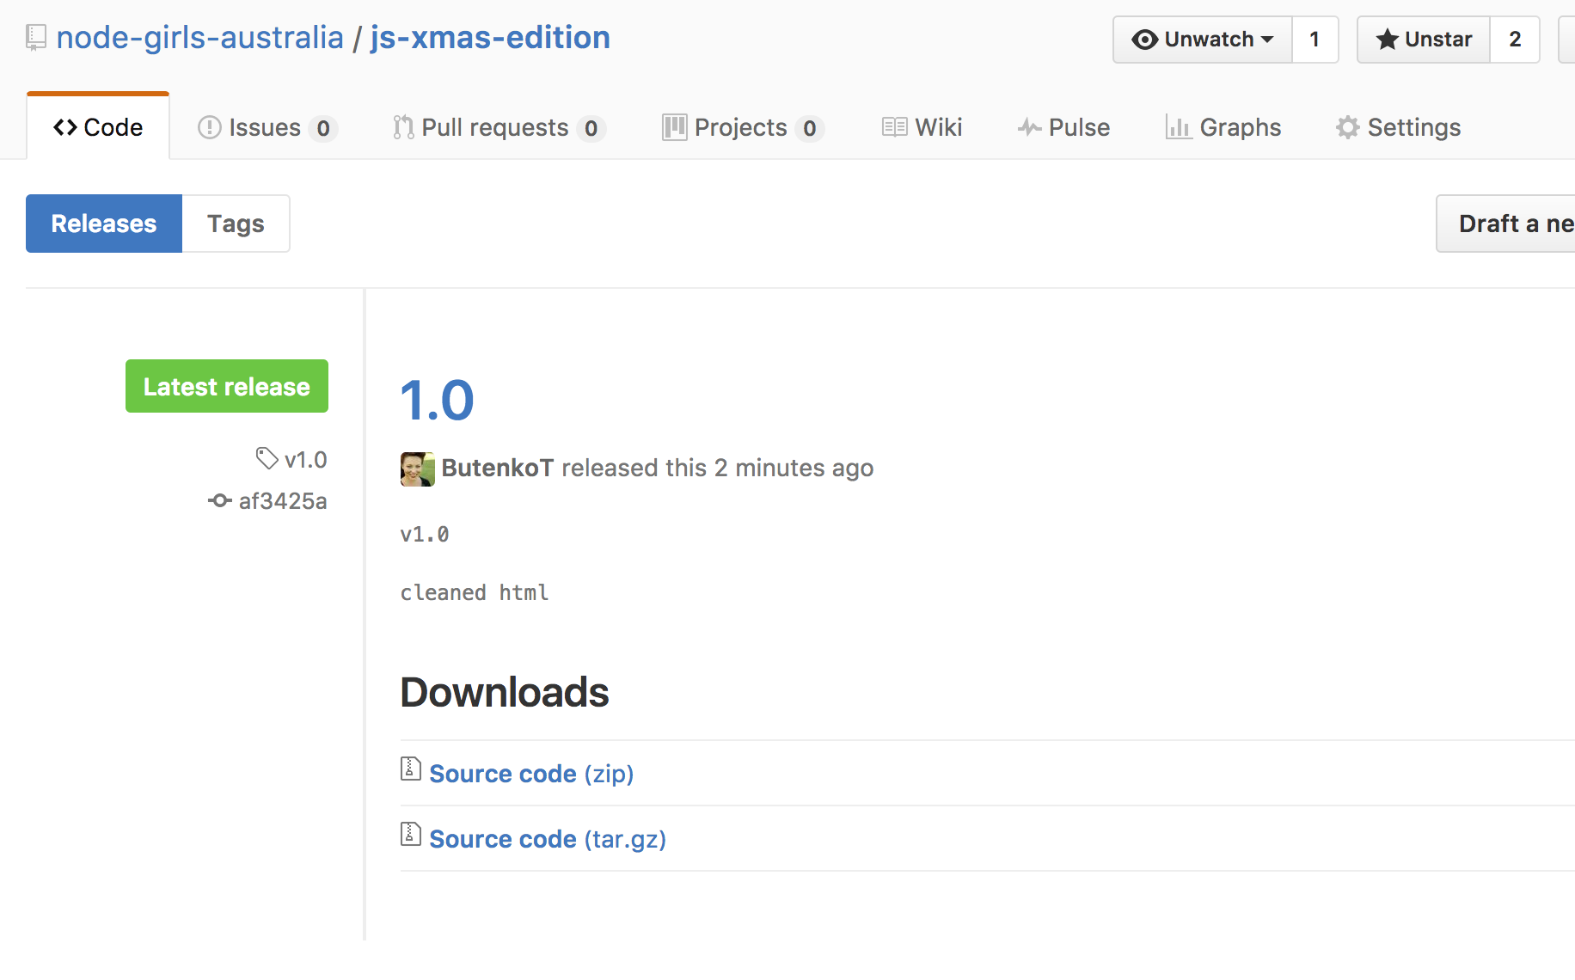Switch to the Issues tab
The image size is (1575, 980).
tap(267, 127)
